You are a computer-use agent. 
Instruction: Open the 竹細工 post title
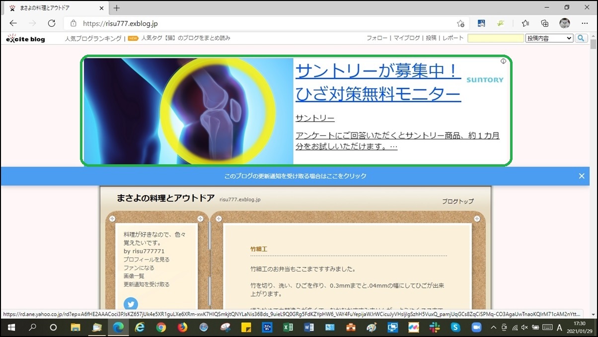pyautogui.click(x=259, y=249)
